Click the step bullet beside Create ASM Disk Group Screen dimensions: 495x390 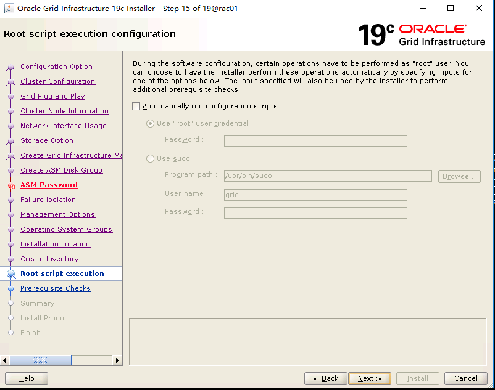tap(10, 171)
